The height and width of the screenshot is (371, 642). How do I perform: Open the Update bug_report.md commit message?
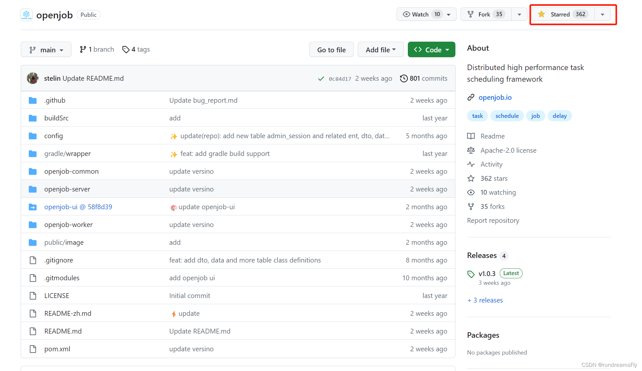203,100
